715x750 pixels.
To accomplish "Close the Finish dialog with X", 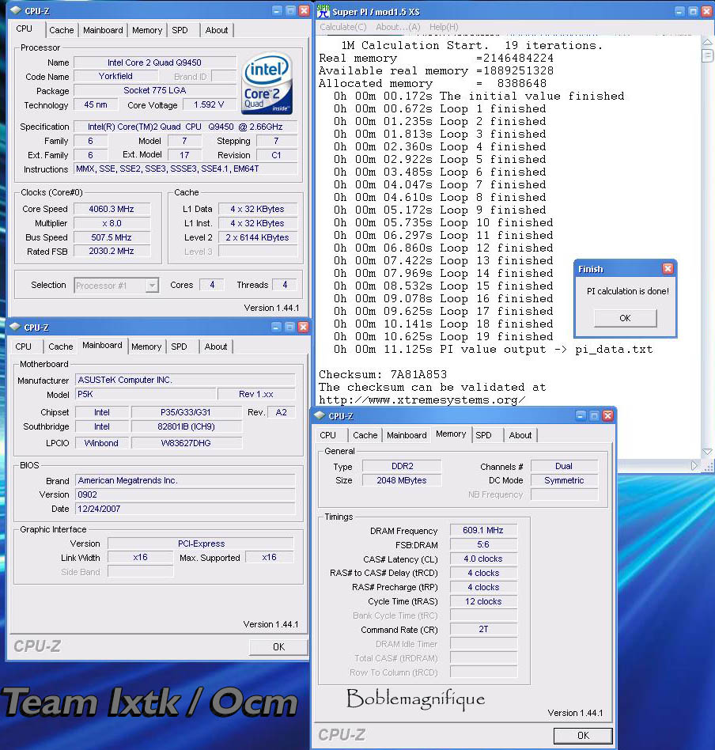I will (668, 268).
